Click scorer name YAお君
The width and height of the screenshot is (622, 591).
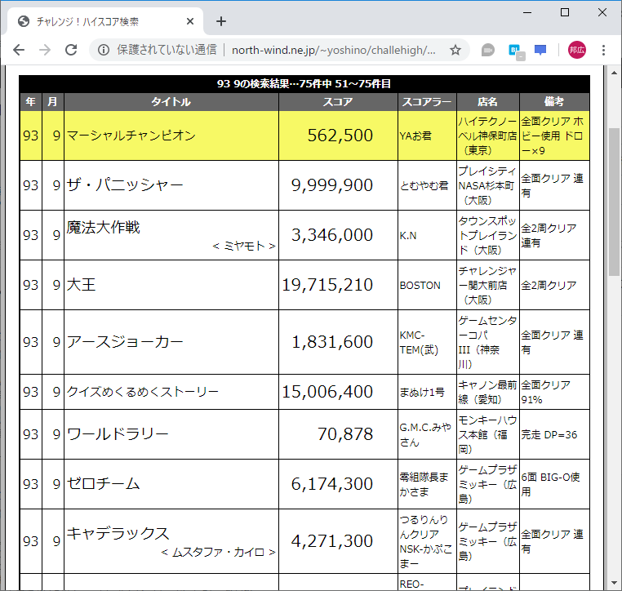(x=415, y=136)
